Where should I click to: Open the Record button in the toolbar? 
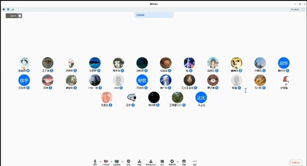[x=172, y=162]
